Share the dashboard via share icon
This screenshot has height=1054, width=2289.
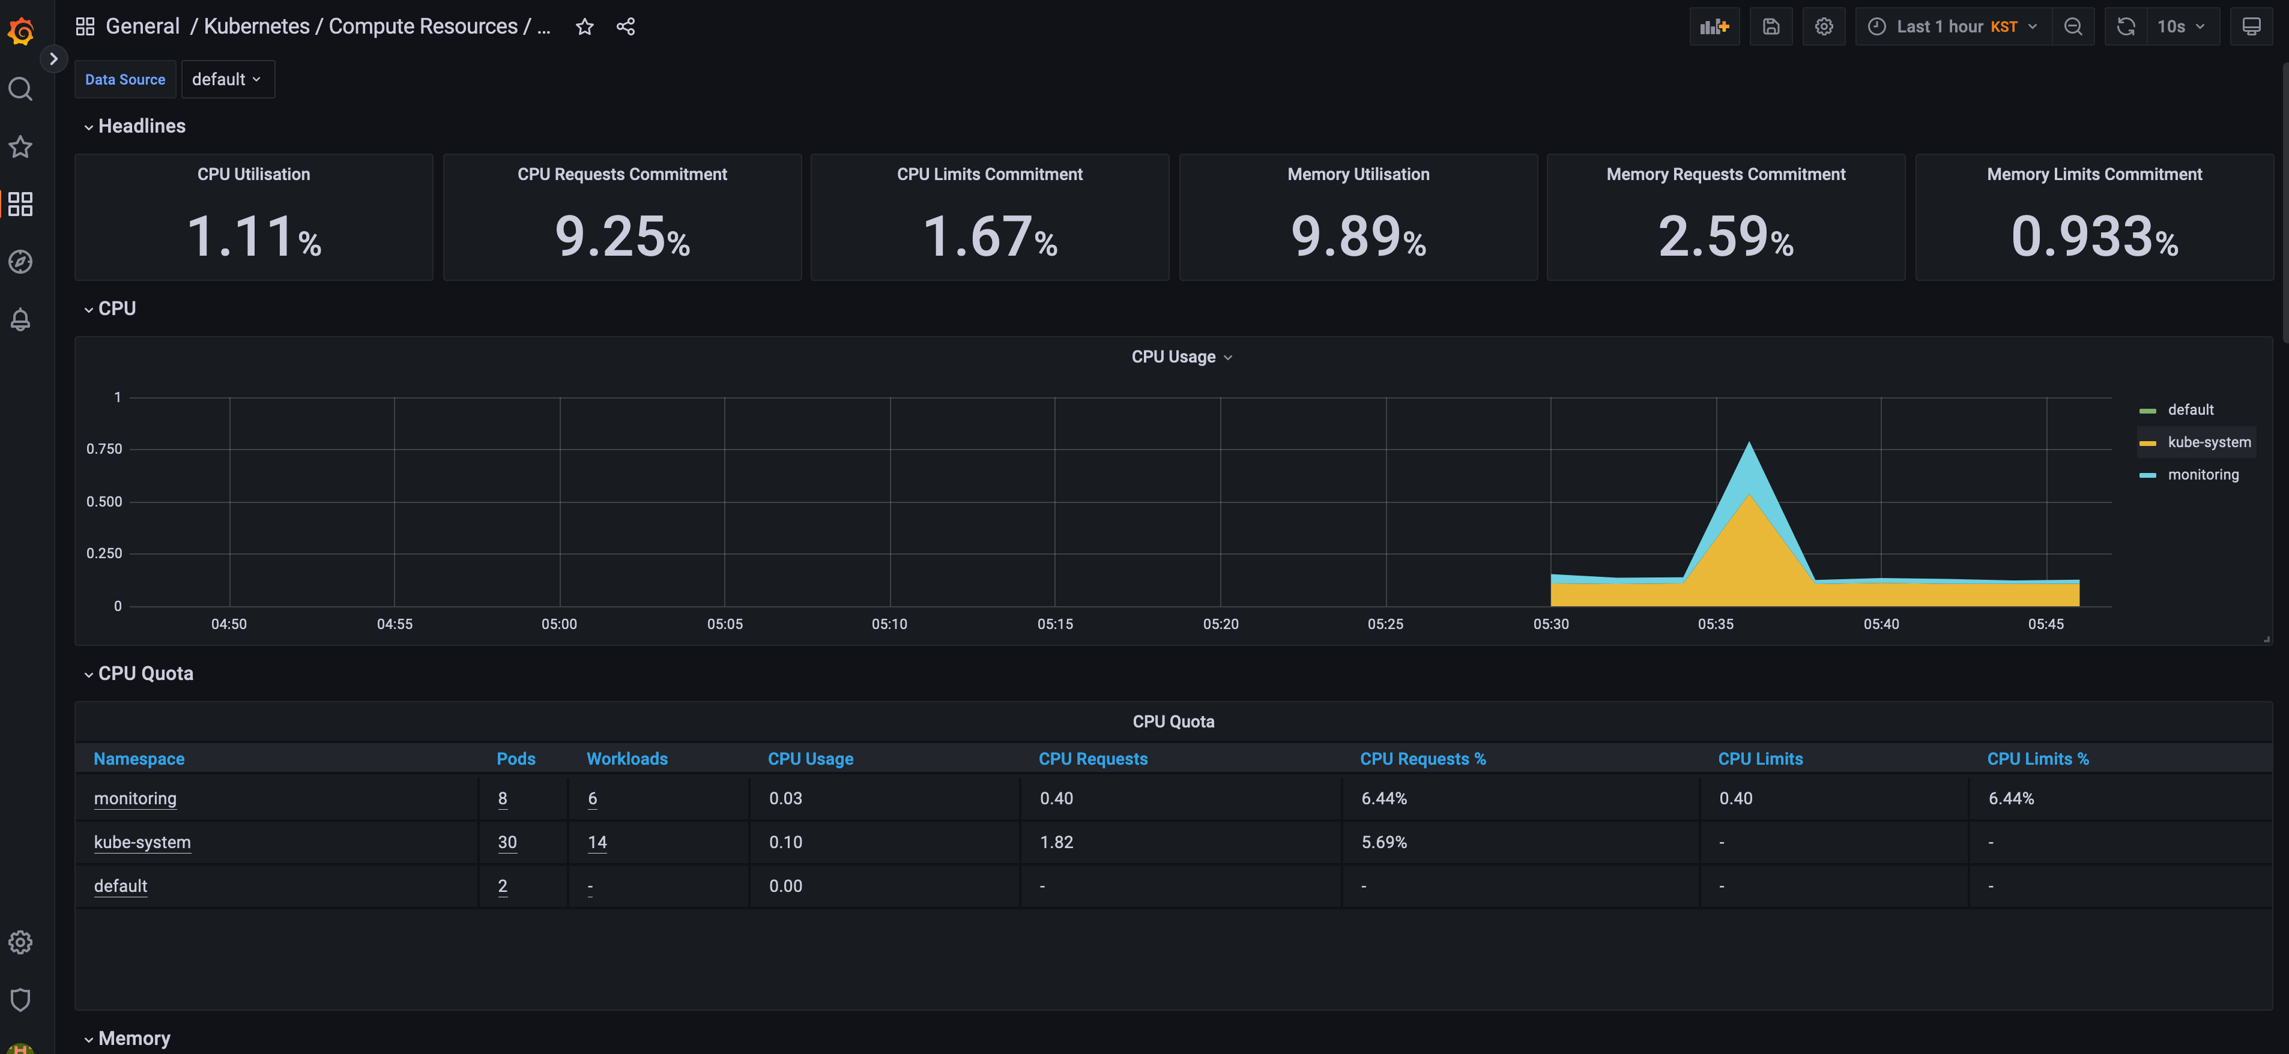(x=626, y=26)
